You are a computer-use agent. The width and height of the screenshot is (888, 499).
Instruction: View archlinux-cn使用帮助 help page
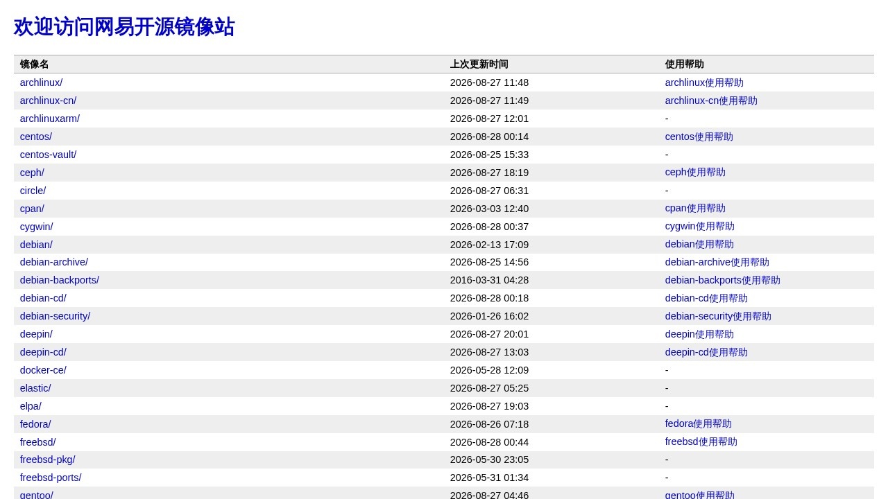(711, 100)
